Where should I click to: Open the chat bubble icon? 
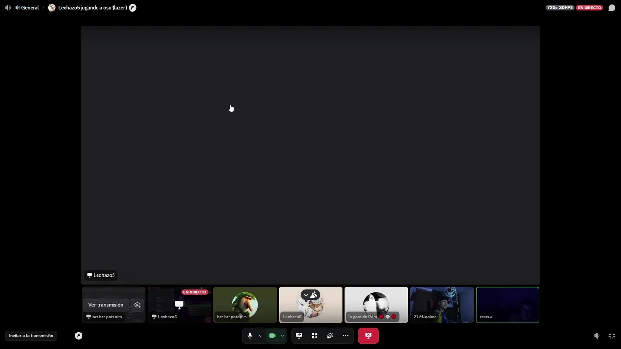pyautogui.click(x=612, y=8)
